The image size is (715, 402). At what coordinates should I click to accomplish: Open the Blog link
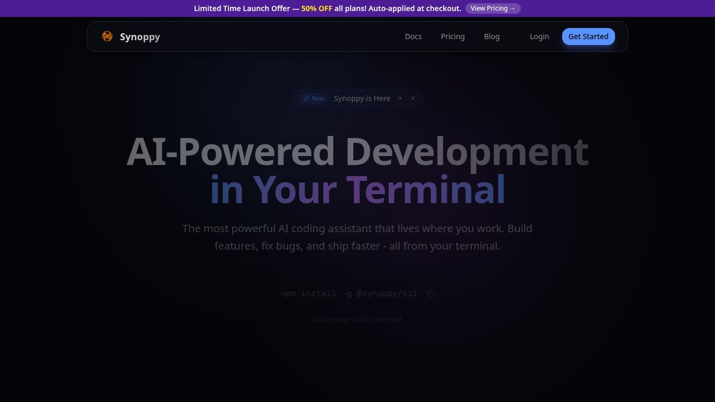click(492, 36)
